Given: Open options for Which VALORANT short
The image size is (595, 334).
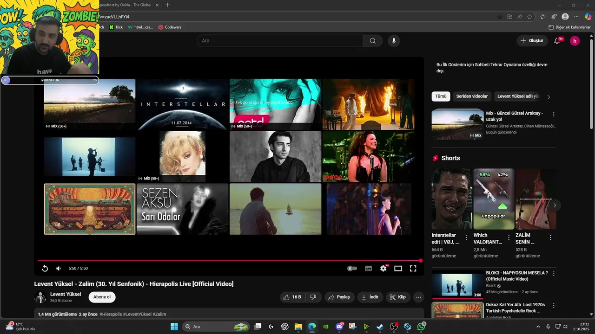Looking at the screenshot, I should pyautogui.click(x=509, y=238).
